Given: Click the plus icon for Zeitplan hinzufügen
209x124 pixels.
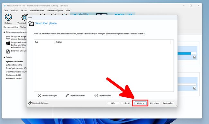Looking at the screenshot, I should (39, 95).
